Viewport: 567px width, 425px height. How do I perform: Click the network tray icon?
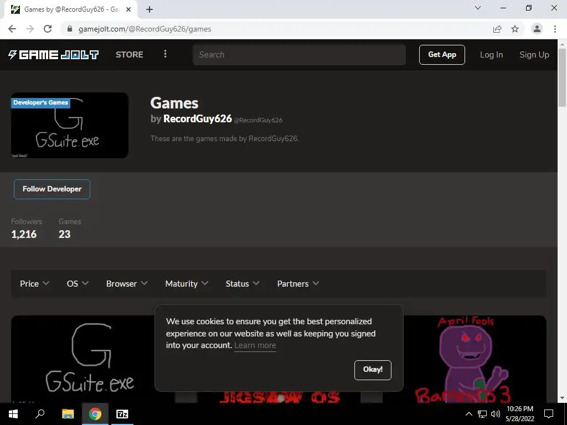(482, 414)
